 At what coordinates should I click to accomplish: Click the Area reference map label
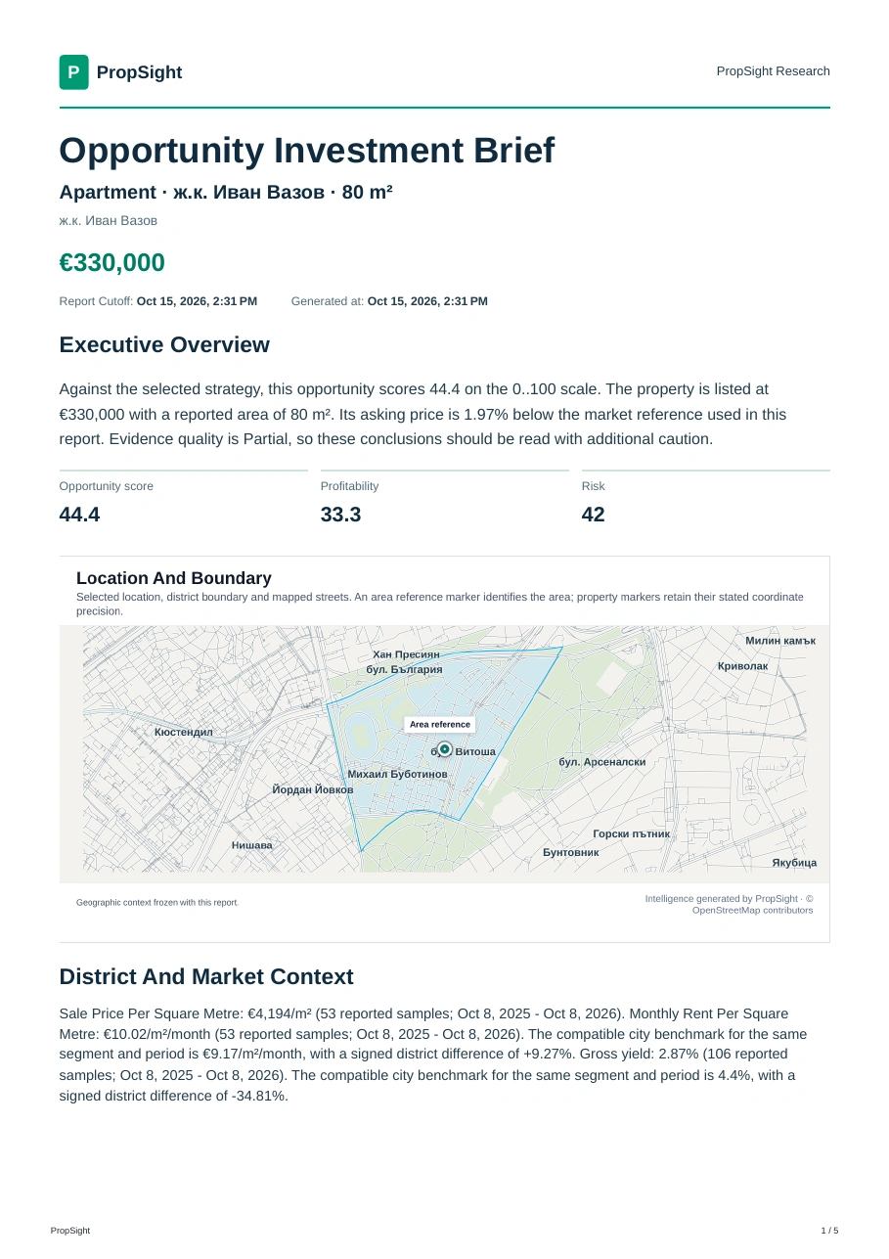tap(439, 725)
